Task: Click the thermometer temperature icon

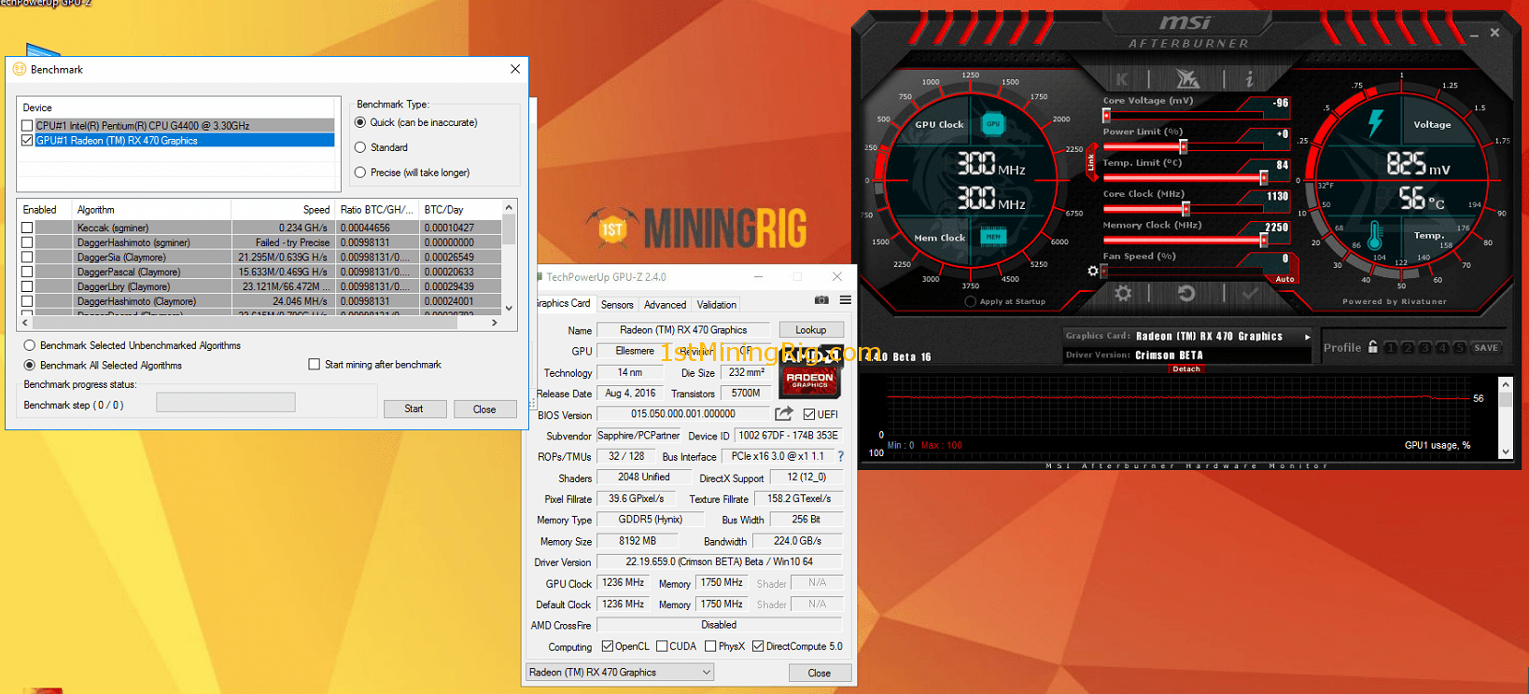Action: click(1375, 235)
